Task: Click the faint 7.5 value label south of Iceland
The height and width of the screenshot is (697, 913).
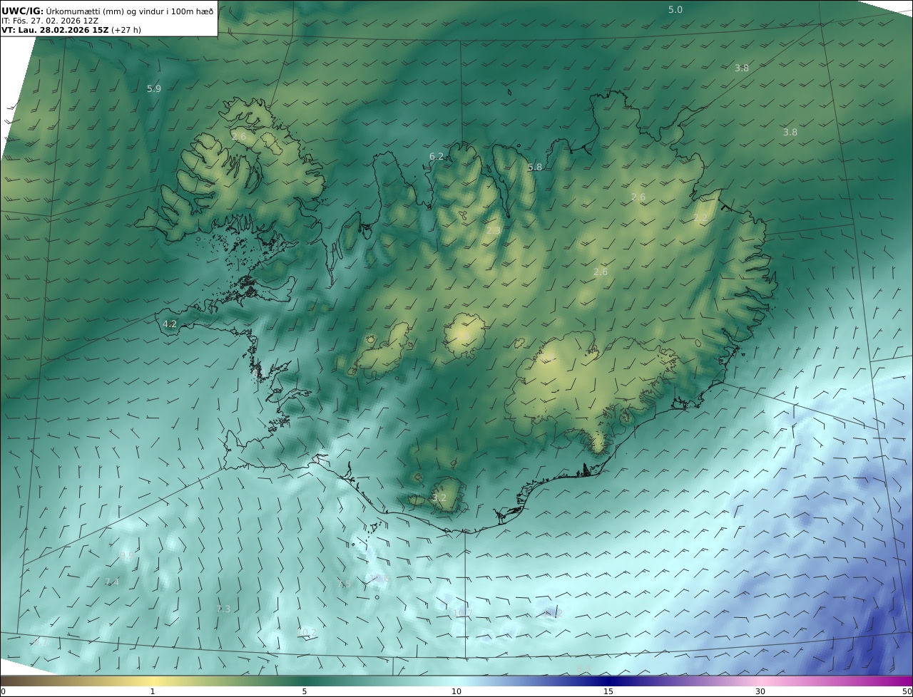Action: 344,584
